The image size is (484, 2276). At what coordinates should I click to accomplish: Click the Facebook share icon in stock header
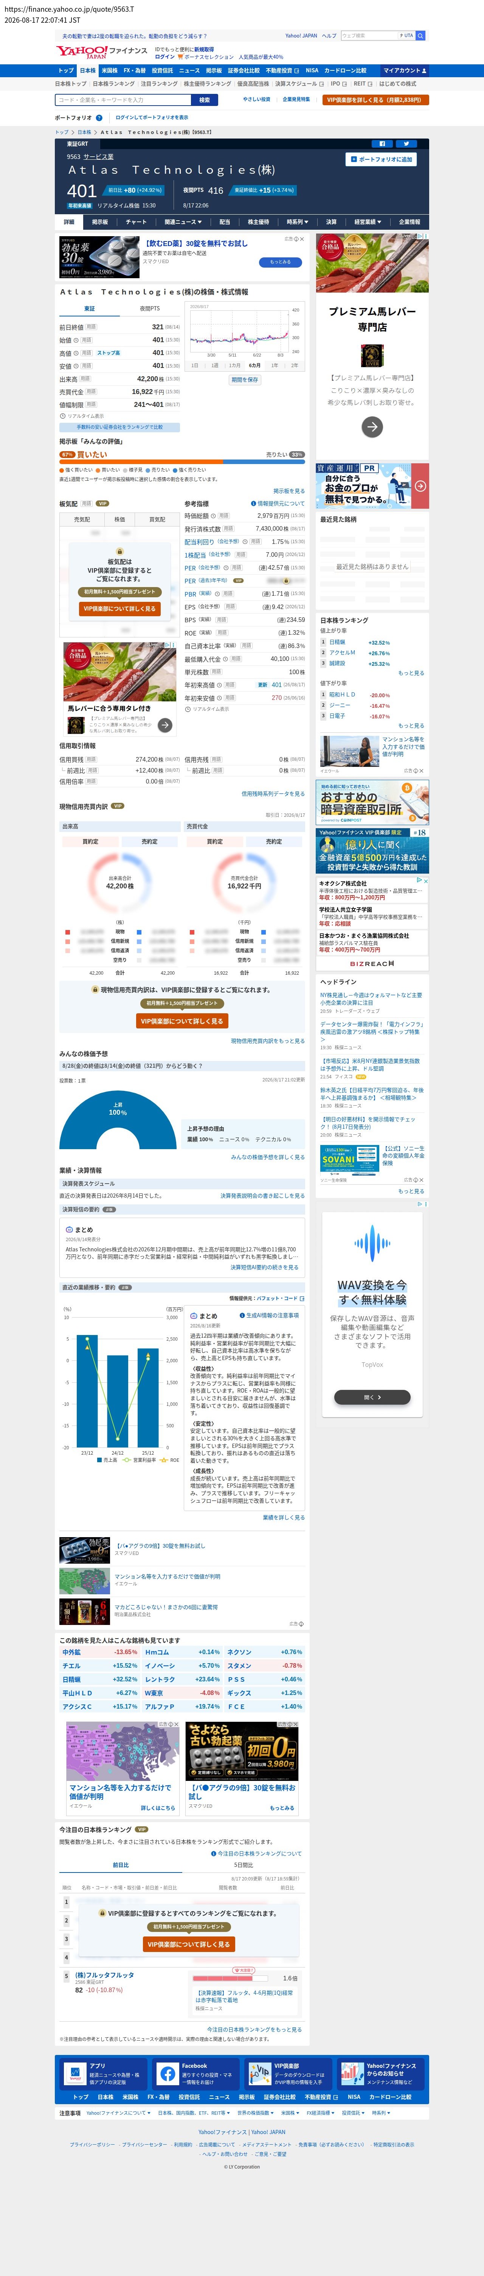382,143
